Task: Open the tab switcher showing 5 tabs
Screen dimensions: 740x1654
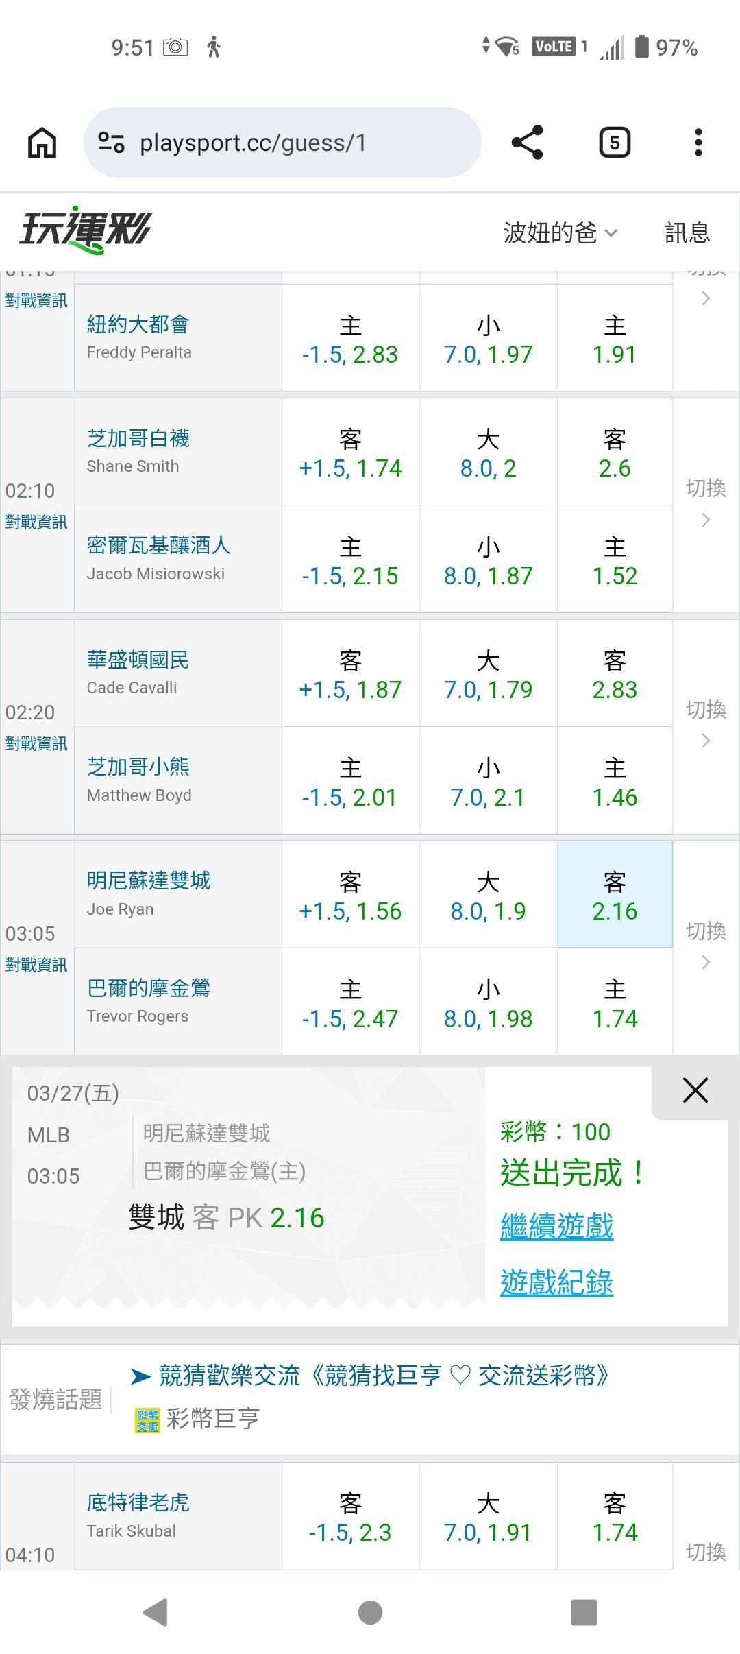Action: pyautogui.click(x=614, y=143)
